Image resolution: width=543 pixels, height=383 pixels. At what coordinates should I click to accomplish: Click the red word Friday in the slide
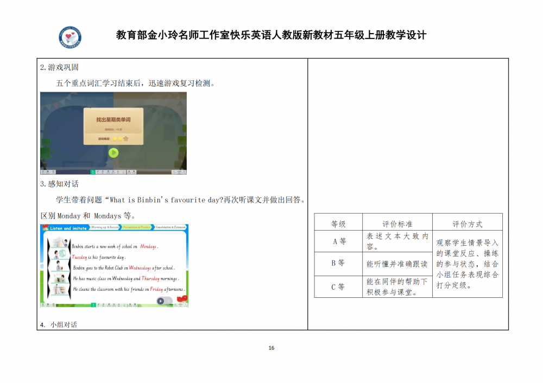point(156,289)
